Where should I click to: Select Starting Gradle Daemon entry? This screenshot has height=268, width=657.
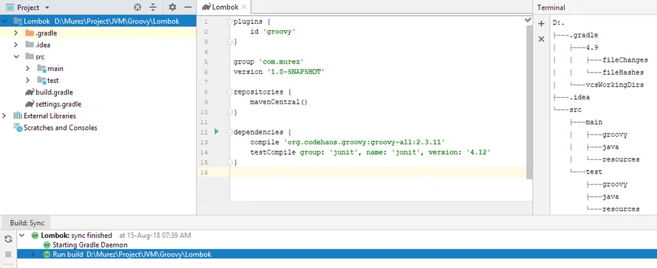point(90,245)
